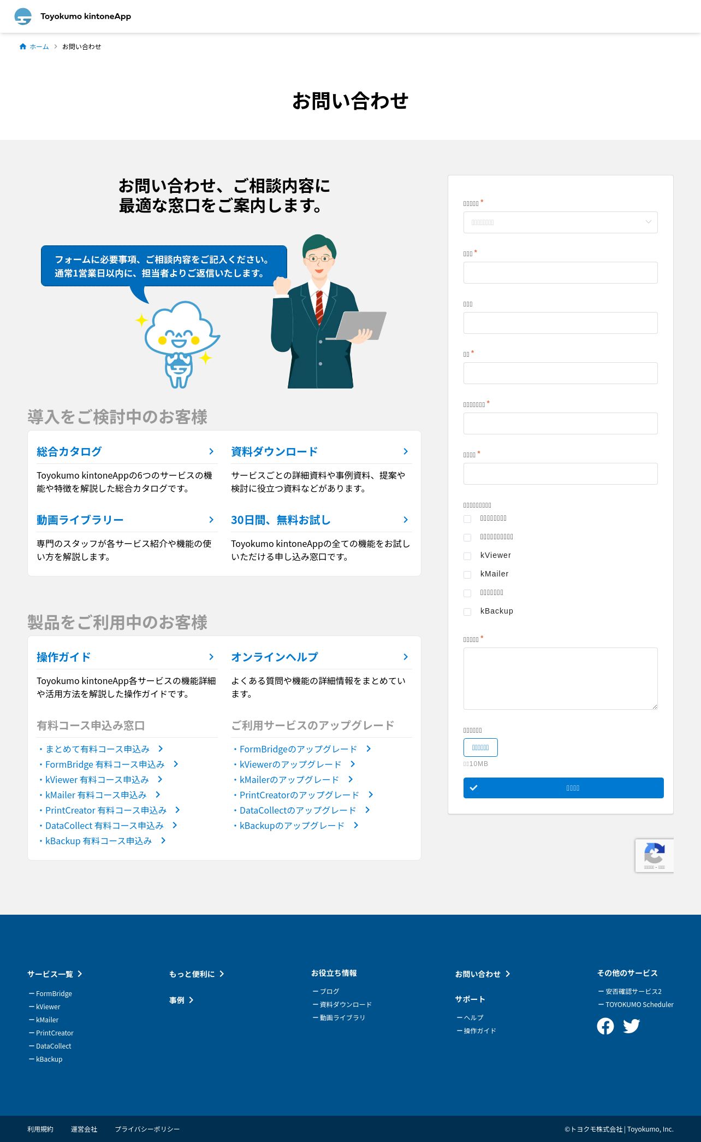Open the Twitter bird icon in footer
Viewport: 701px width, 1142px height.
pyautogui.click(x=632, y=1026)
